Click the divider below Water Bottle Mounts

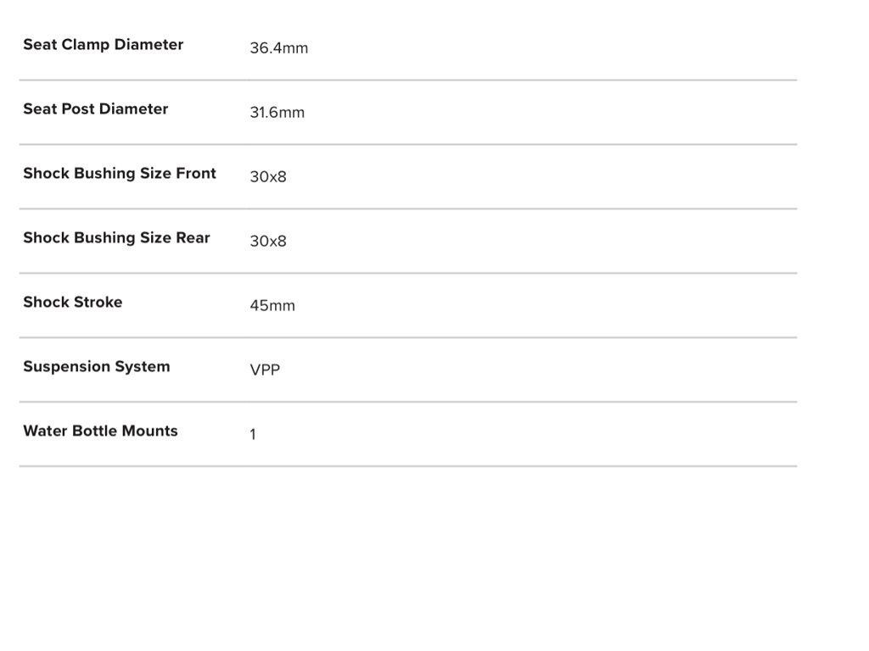tap(407, 466)
